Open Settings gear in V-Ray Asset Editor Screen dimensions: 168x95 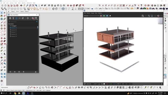(x=28, y=18)
